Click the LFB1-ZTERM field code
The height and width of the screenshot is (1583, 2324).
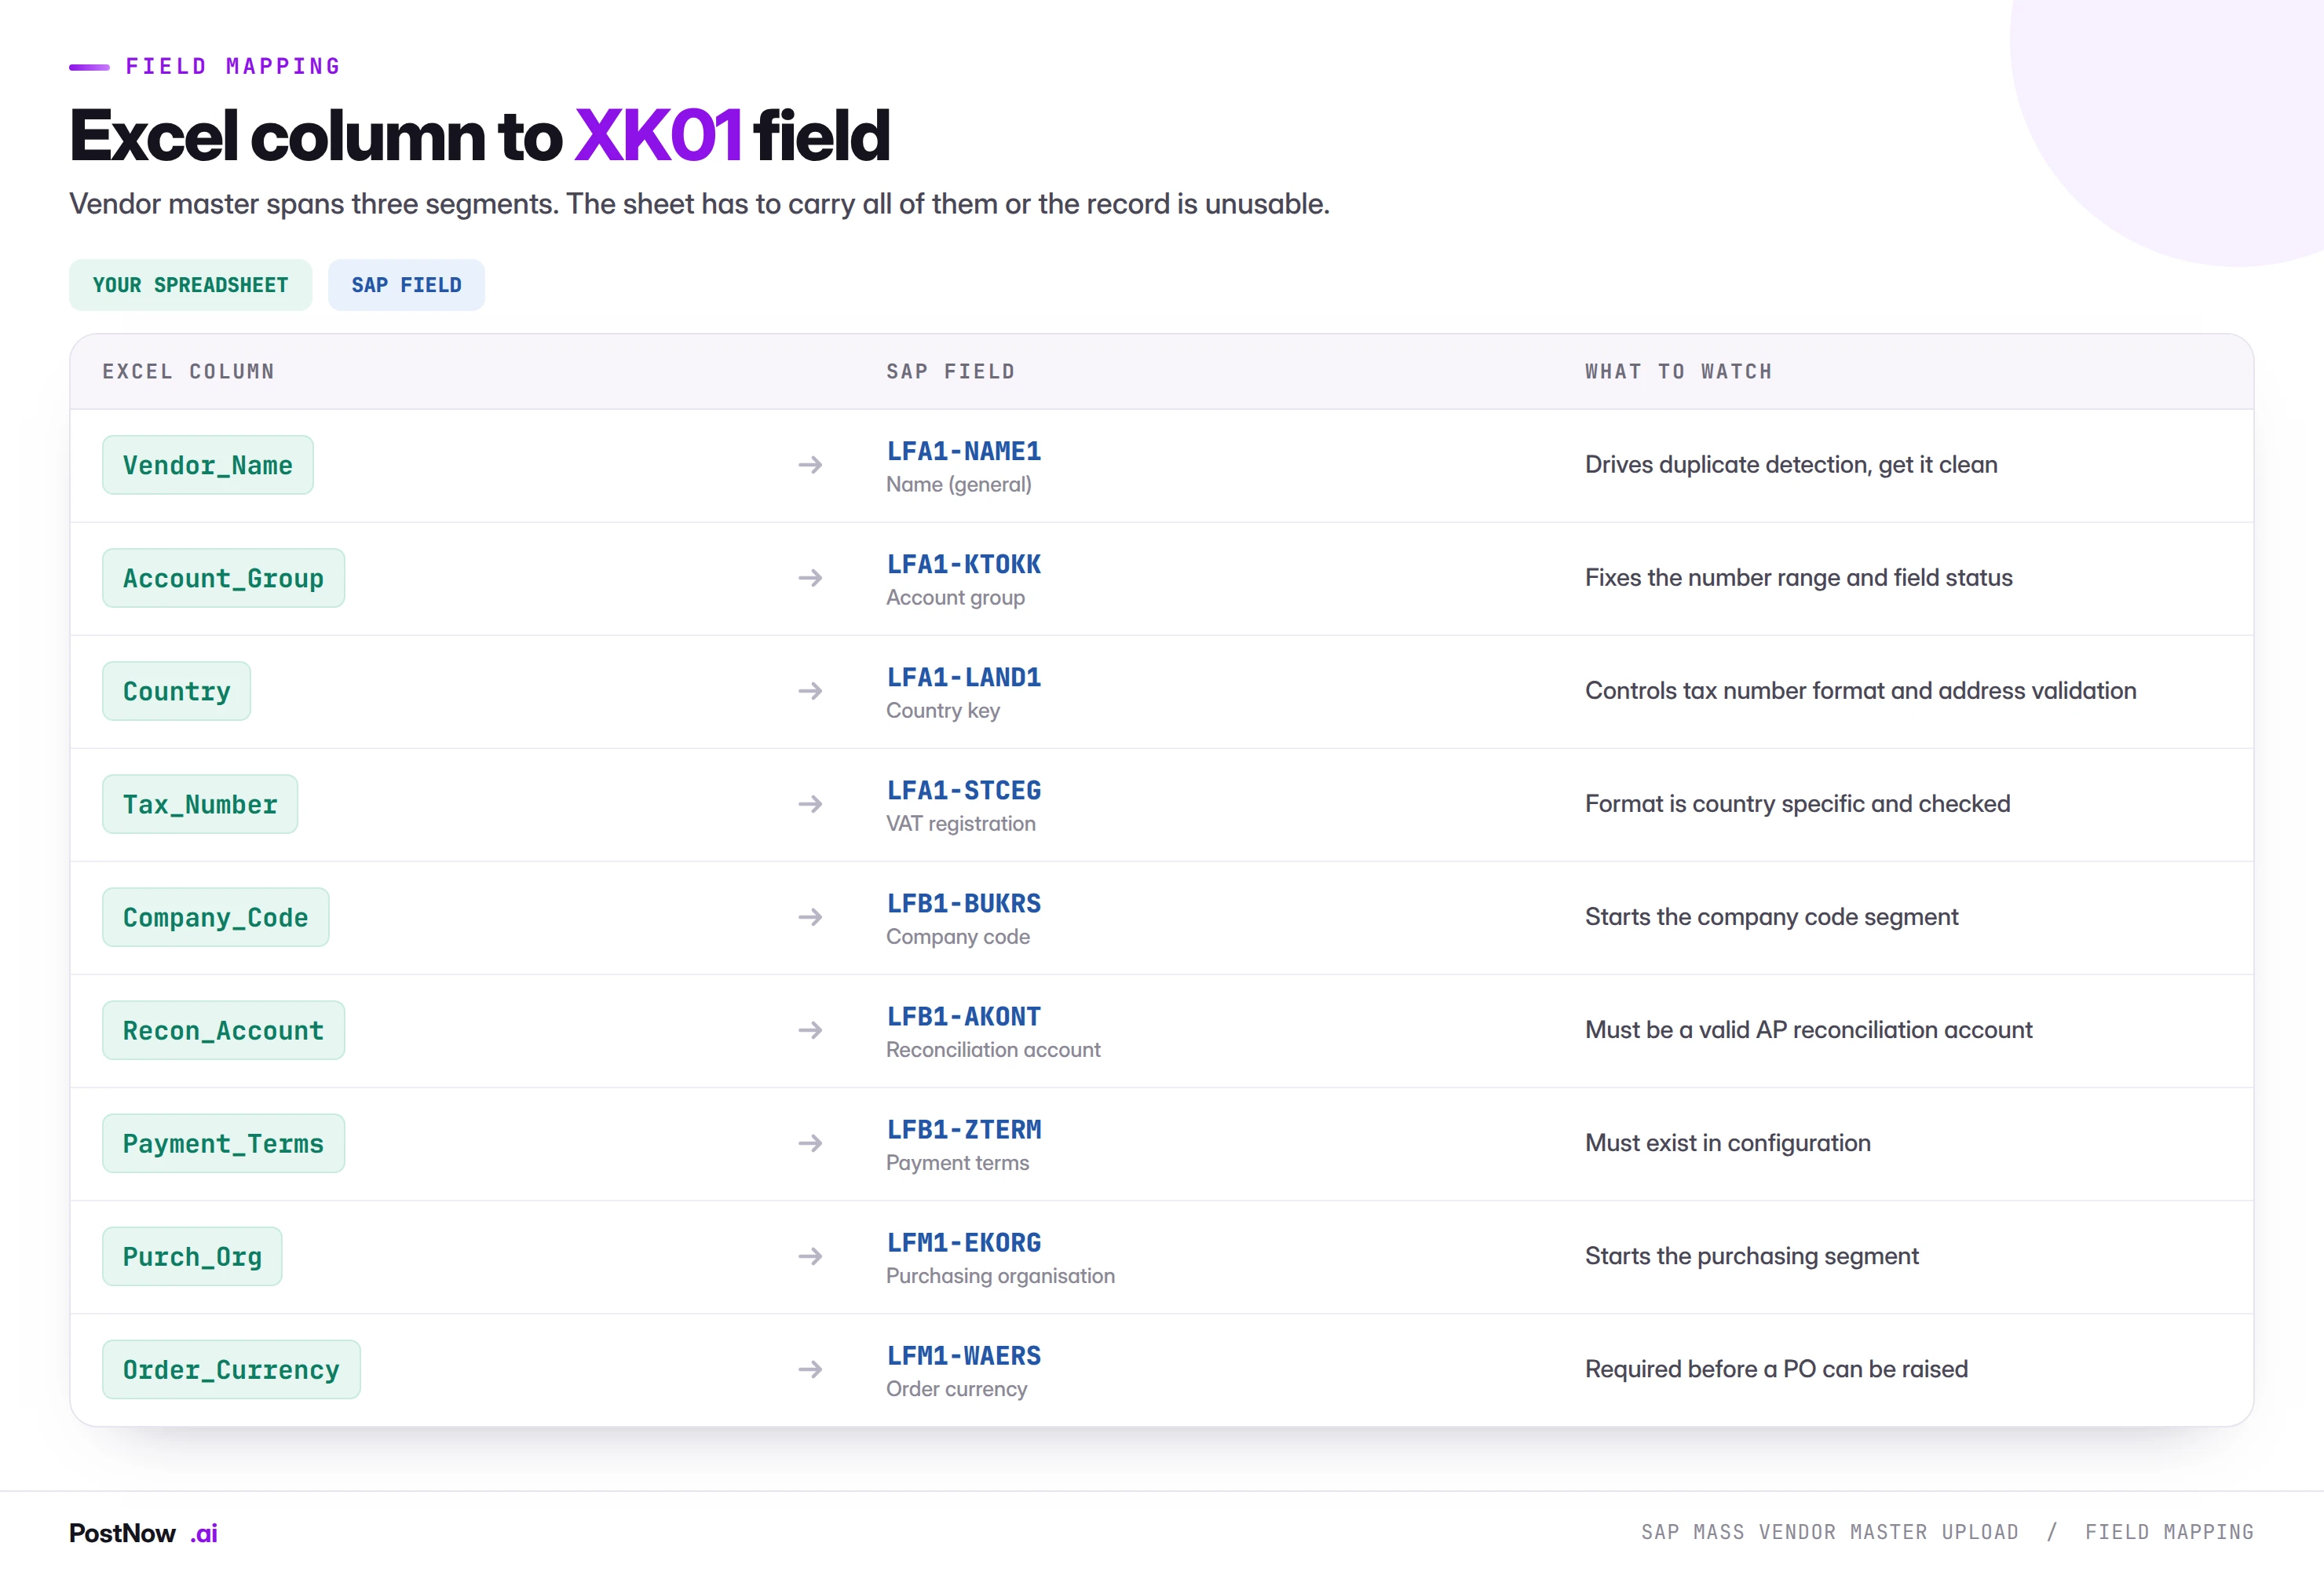coord(964,1129)
